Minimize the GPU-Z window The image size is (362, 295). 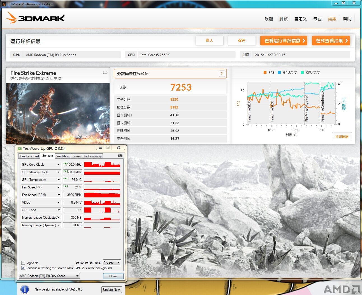100,147
